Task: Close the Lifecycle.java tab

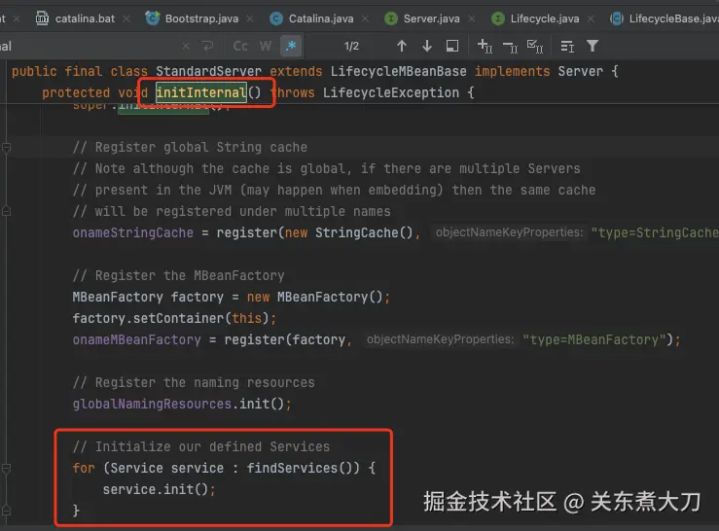Action: [x=592, y=18]
